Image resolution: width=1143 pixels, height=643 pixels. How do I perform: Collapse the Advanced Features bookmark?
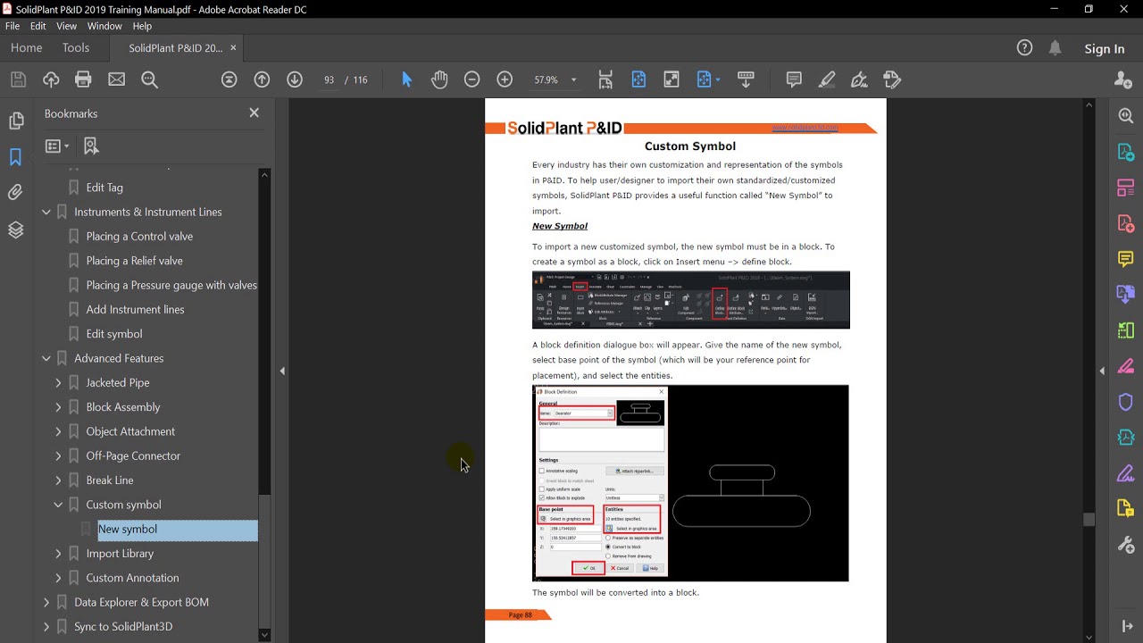point(46,358)
